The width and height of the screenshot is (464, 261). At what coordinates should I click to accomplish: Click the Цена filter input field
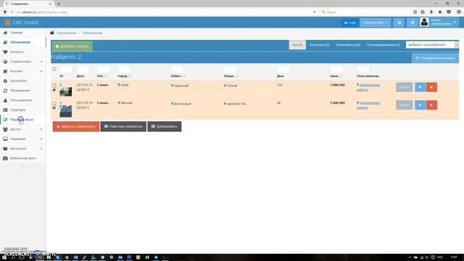coord(336,70)
